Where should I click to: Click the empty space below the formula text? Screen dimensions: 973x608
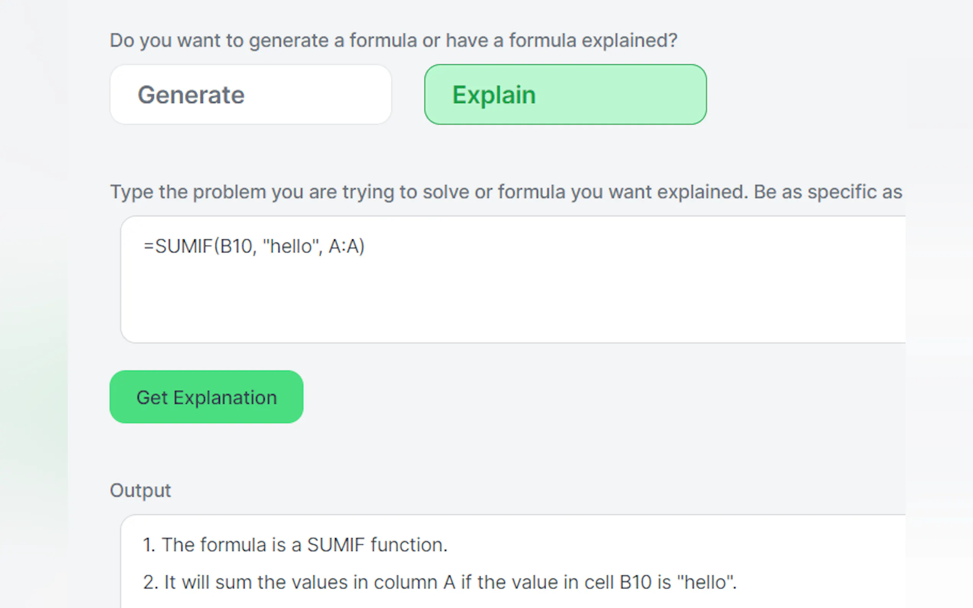pos(402,306)
